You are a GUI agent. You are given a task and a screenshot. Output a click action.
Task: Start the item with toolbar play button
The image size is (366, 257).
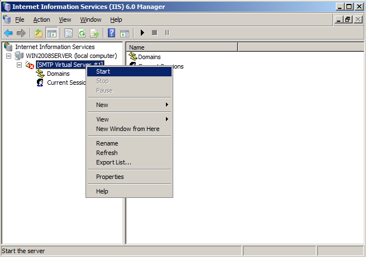pos(142,33)
